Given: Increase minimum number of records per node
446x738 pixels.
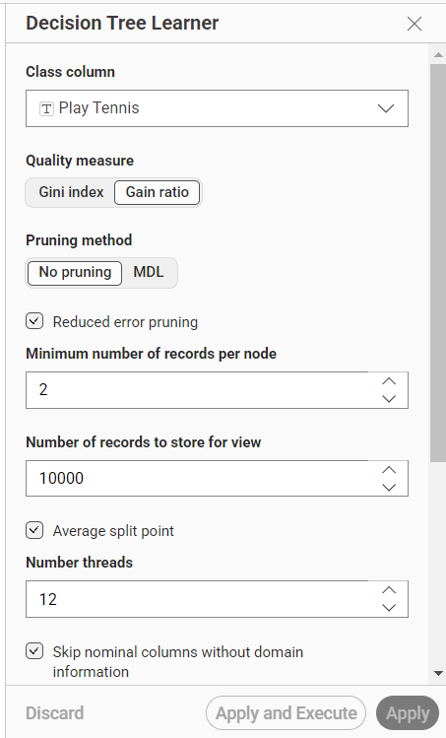Looking at the screenshot, I should point(389,381).
